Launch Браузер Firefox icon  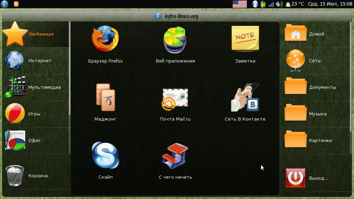tap(105, 39)
